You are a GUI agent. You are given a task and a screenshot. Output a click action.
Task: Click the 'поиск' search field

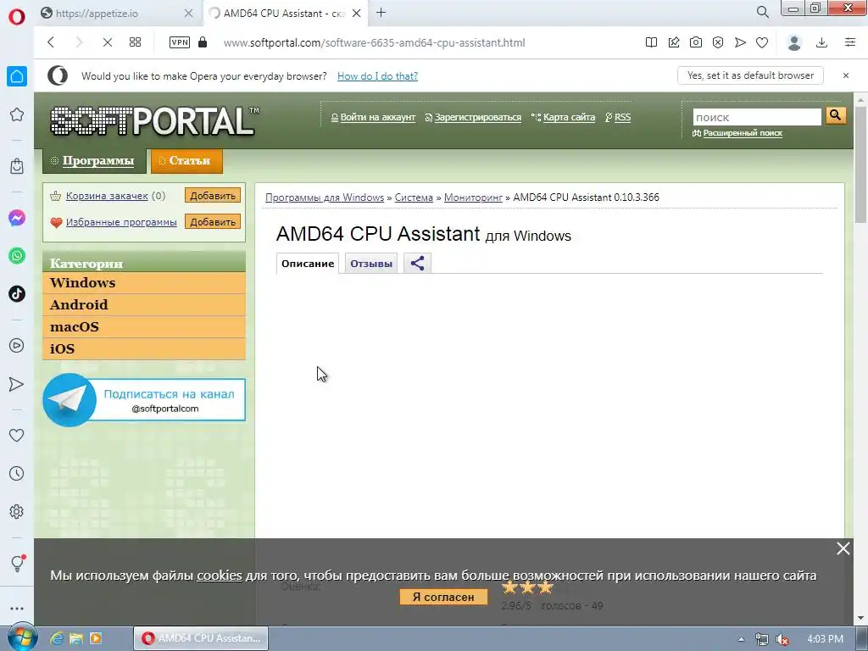point(757,117)
